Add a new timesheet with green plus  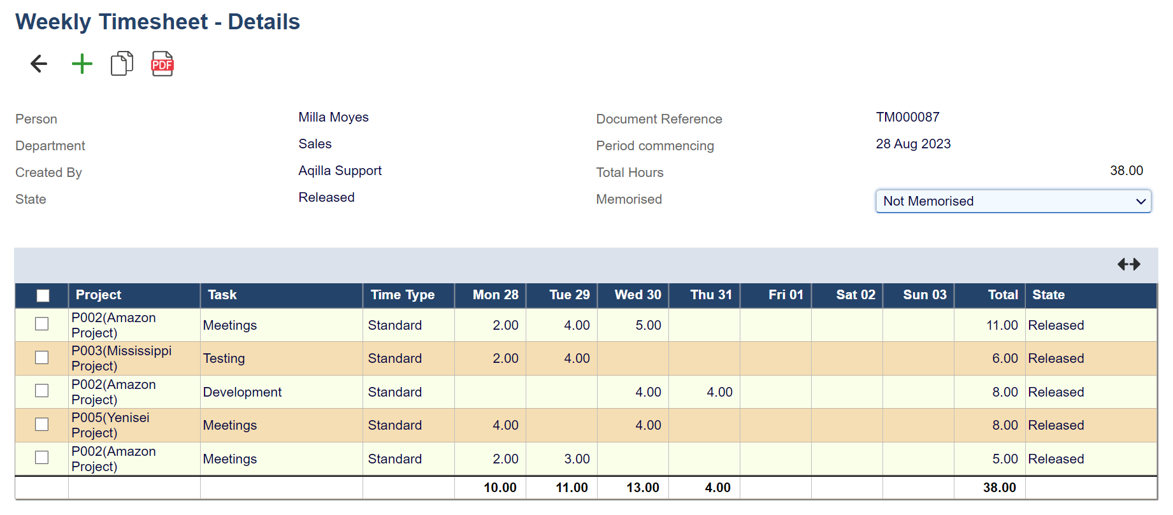[82, 64]
